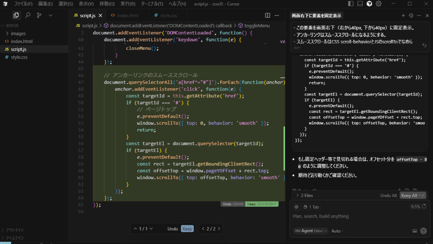Close the script.js tab

pyautogui.click(x=100, y=16)
